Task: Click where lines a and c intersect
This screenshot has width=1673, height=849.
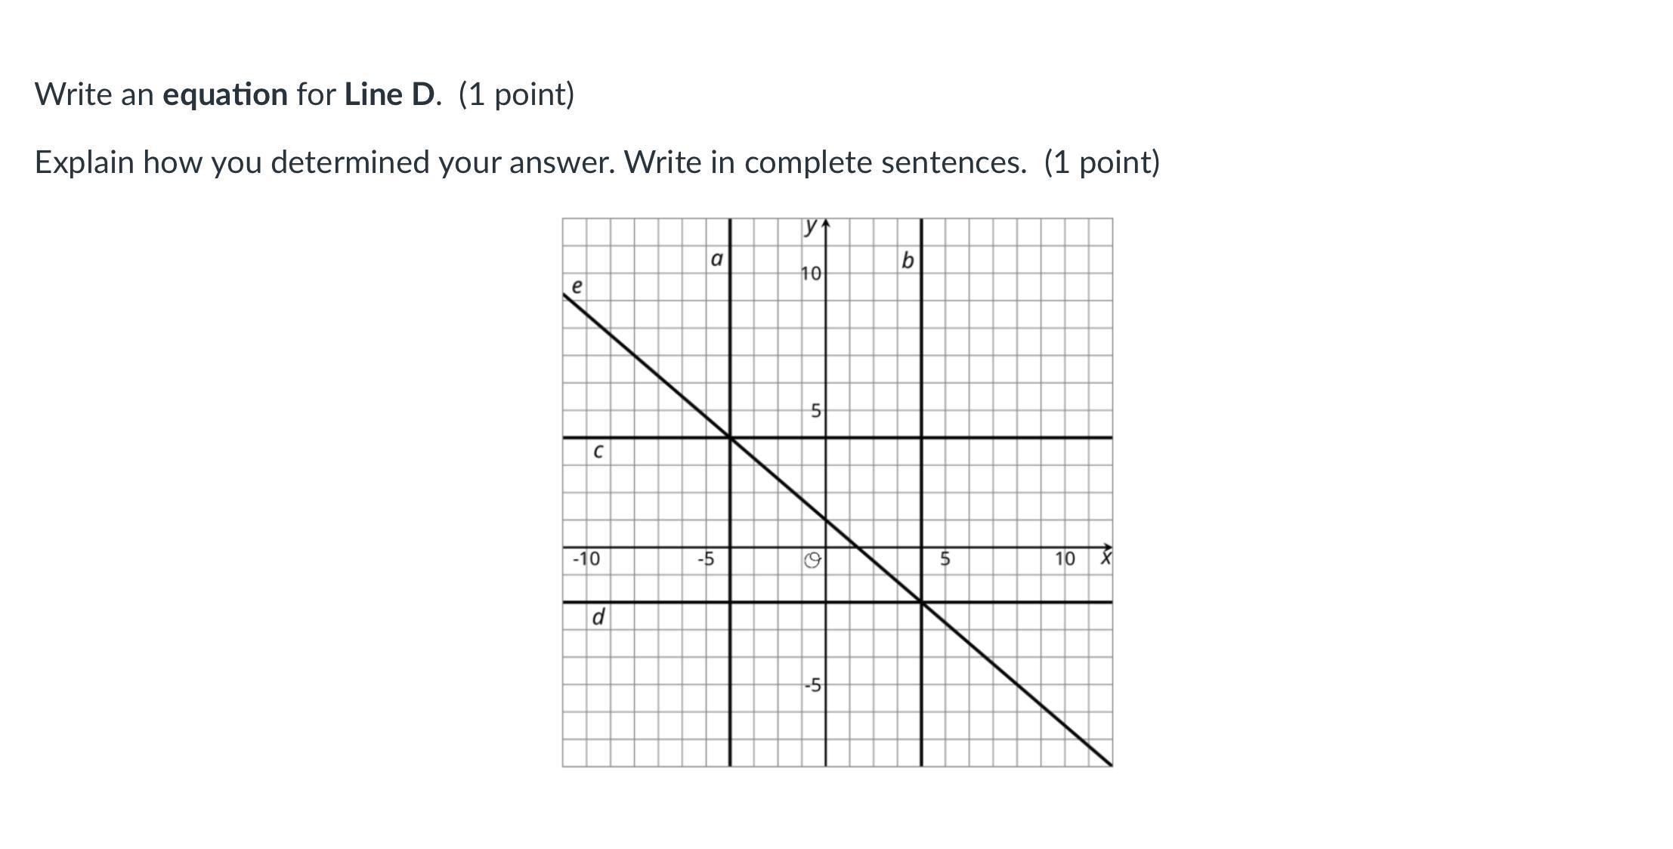Action: 730,437
